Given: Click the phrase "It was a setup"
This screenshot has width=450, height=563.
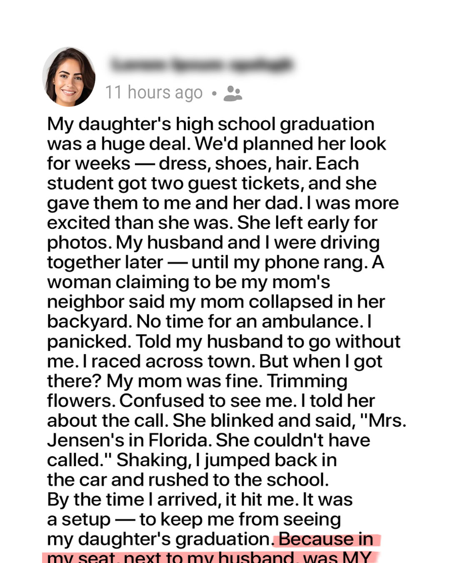Looking at the screenshot, I should pos(200,510).
